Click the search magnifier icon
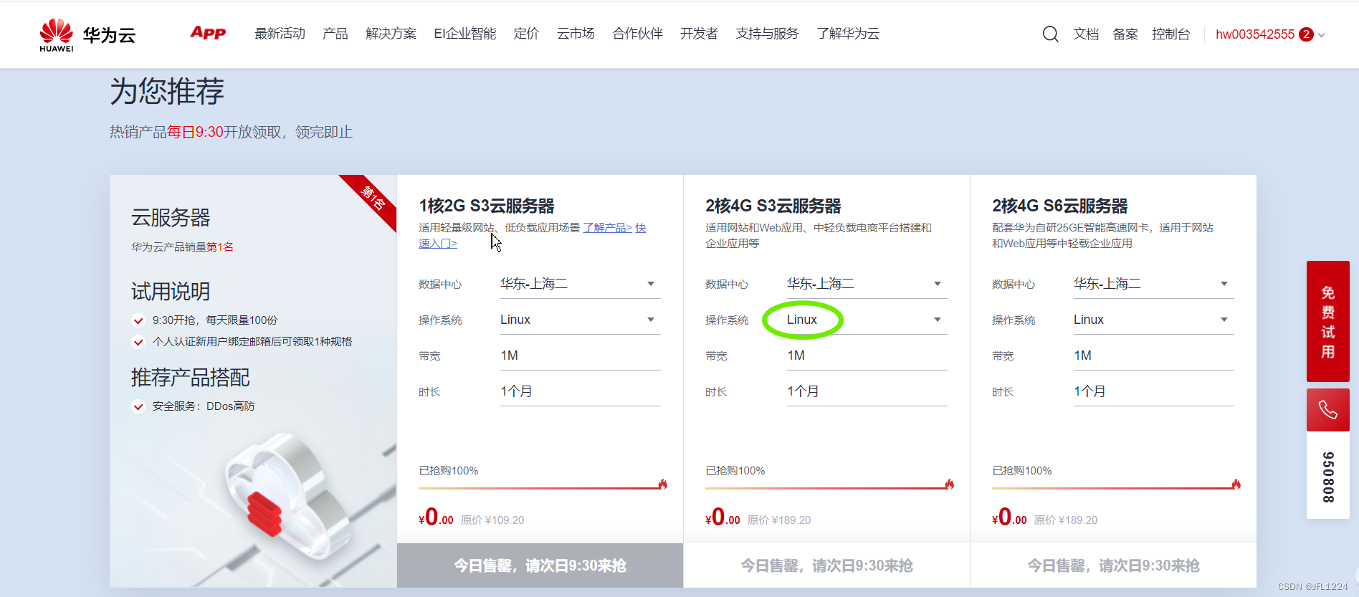The height and width of the screenshot is (597, 1359). (1050, 34)
